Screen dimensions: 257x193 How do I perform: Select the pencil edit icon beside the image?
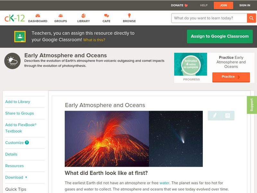click(214, 115)
